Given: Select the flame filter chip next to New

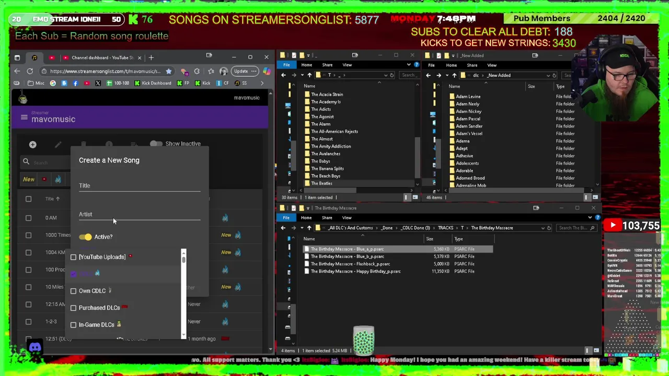Looking at the screenshot, I should pos(58,179).
